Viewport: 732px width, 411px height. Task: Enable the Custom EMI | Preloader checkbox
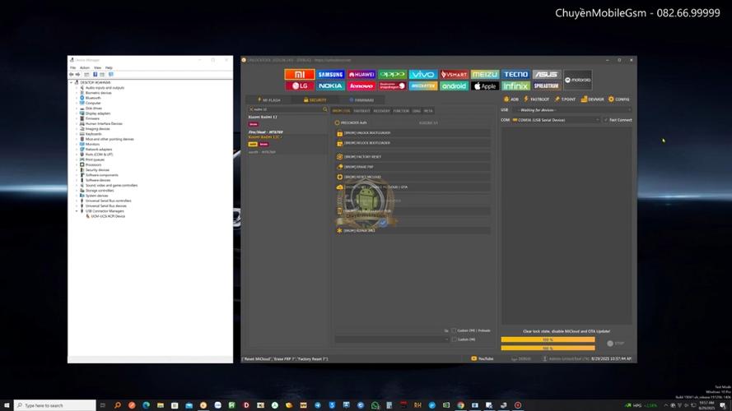tap(454, 330)
